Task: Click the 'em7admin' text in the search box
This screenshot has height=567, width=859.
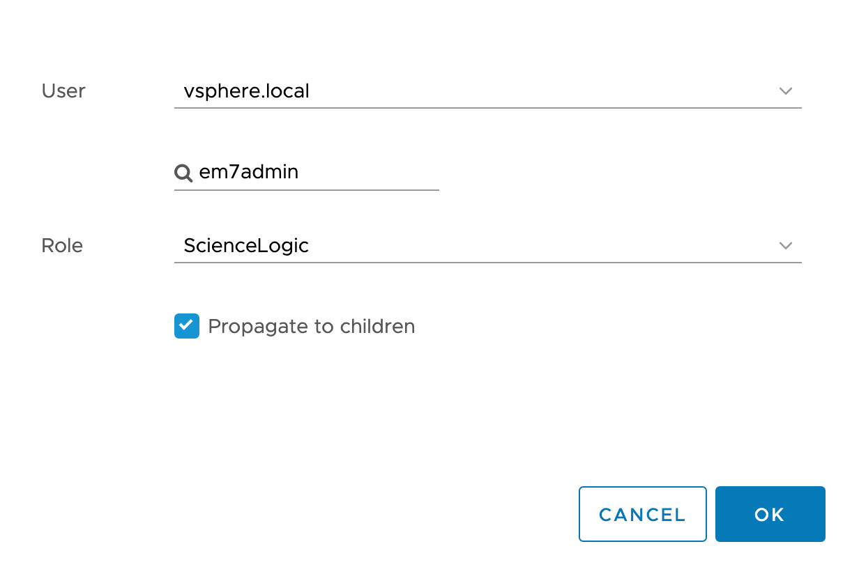Action: click(249, 172)
